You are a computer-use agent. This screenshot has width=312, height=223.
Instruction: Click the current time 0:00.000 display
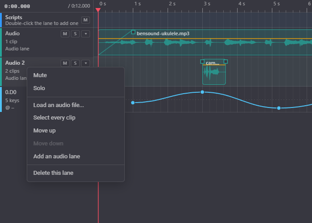point(17,6)
